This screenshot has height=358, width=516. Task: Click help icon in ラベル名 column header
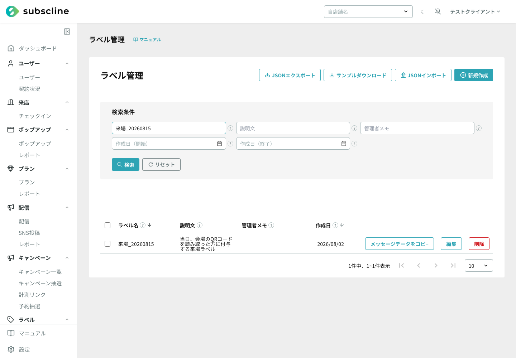[143, 225]
